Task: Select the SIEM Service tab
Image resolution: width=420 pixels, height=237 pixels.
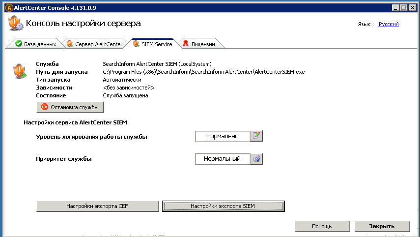Action: pos(153,44)
